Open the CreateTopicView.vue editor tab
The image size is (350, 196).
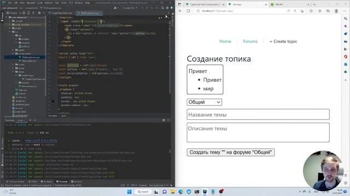coord(61,13)
